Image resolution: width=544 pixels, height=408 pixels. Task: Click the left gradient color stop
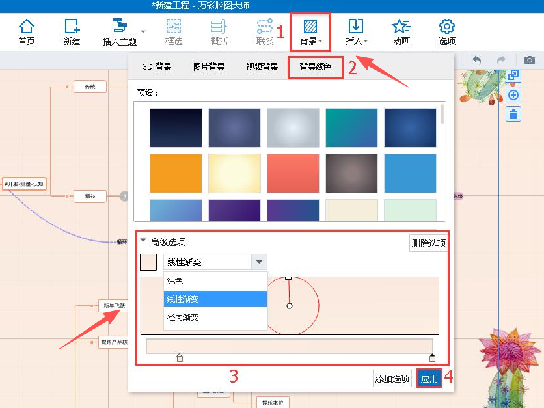pyautogui.click(x=180, y=358)
